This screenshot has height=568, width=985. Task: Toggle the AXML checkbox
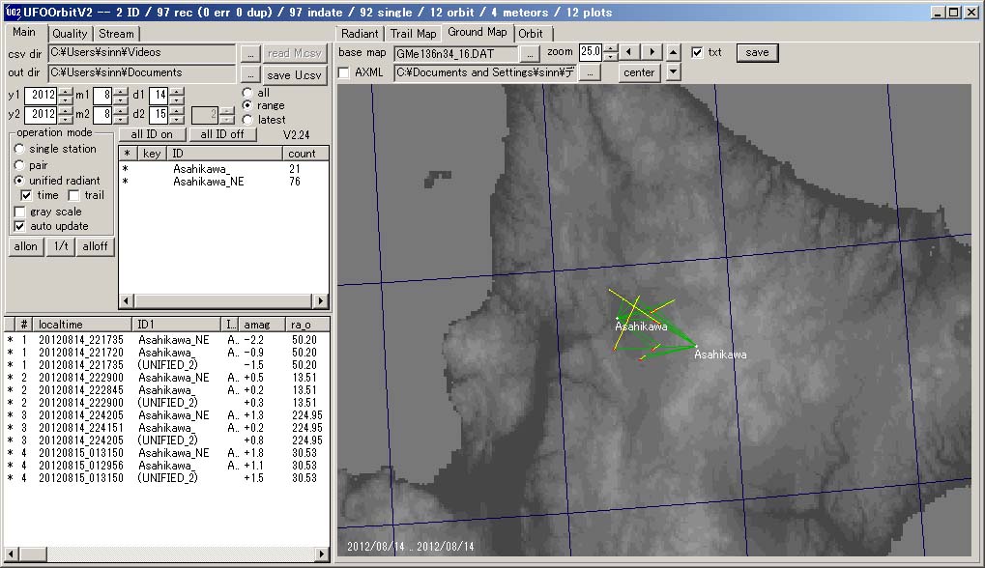345,72
